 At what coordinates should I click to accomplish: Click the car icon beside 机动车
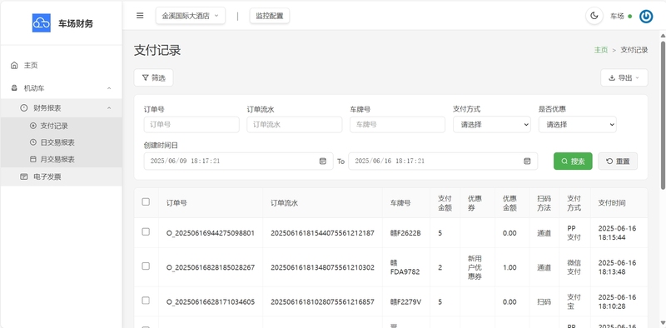click(14, 88)
